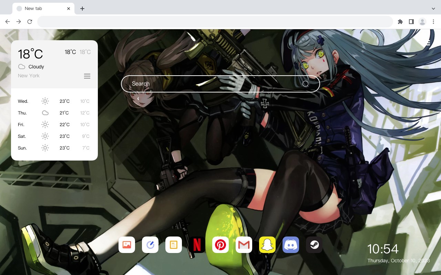Add a new browser tab
The height and width of the screenshot is (275, 441).
(82, 9)
